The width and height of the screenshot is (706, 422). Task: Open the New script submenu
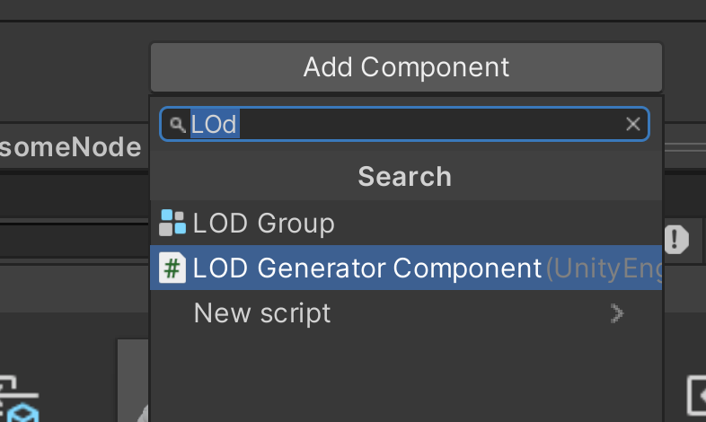coord(262,313)
